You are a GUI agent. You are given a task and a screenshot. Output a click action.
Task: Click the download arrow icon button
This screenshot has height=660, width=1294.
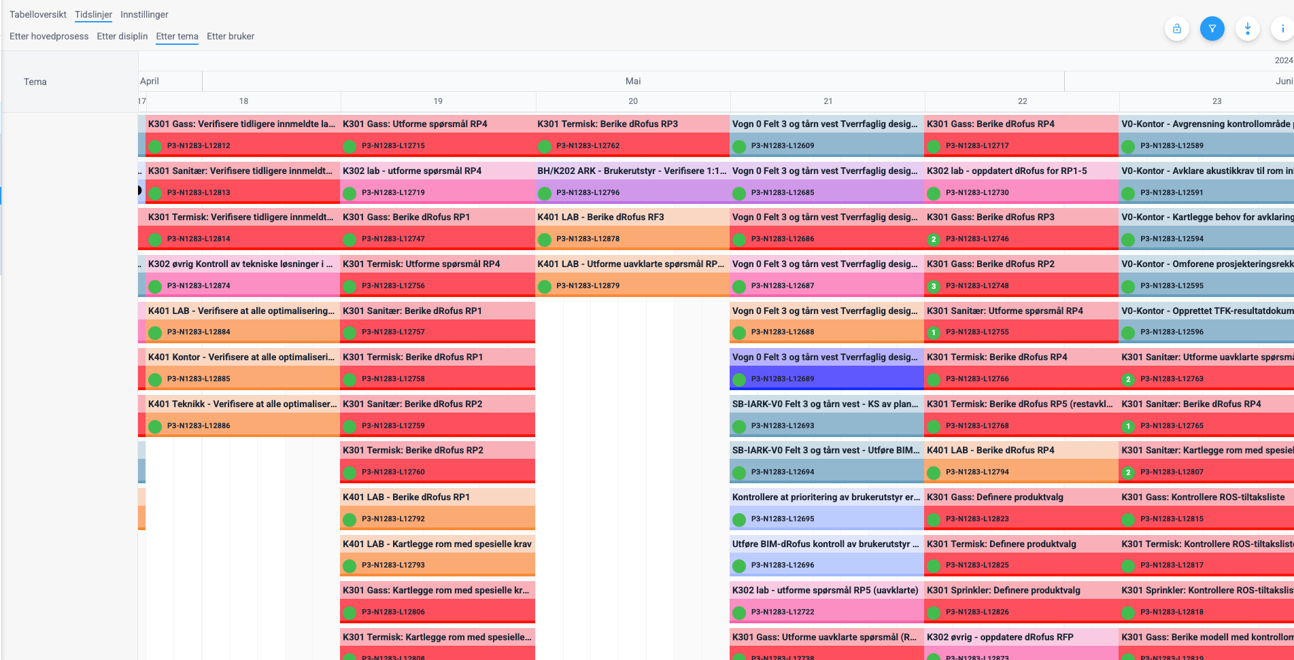point(1247,29)
